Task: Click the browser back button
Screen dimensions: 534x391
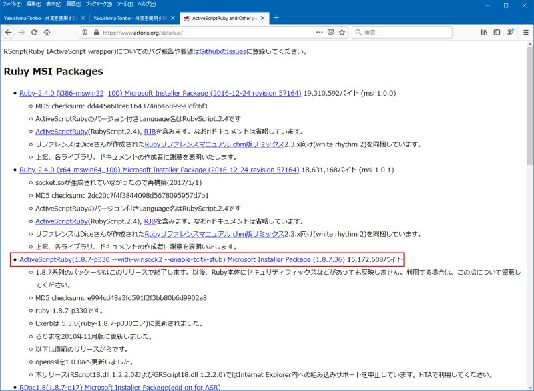Action: pyautogui.click(x=9, y=32)
